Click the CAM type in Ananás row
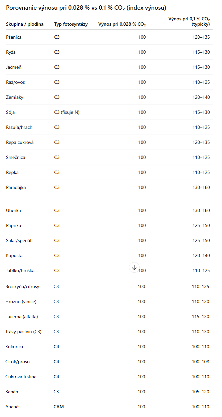This screenshot has width=222, height=417. 59,407
